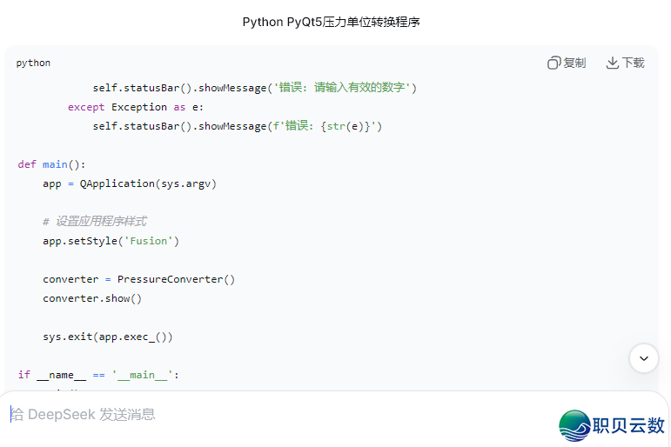Click the app.setStyle('Fusion') line
The height and width of the screenshot is (447, 671).
[111, 241]
